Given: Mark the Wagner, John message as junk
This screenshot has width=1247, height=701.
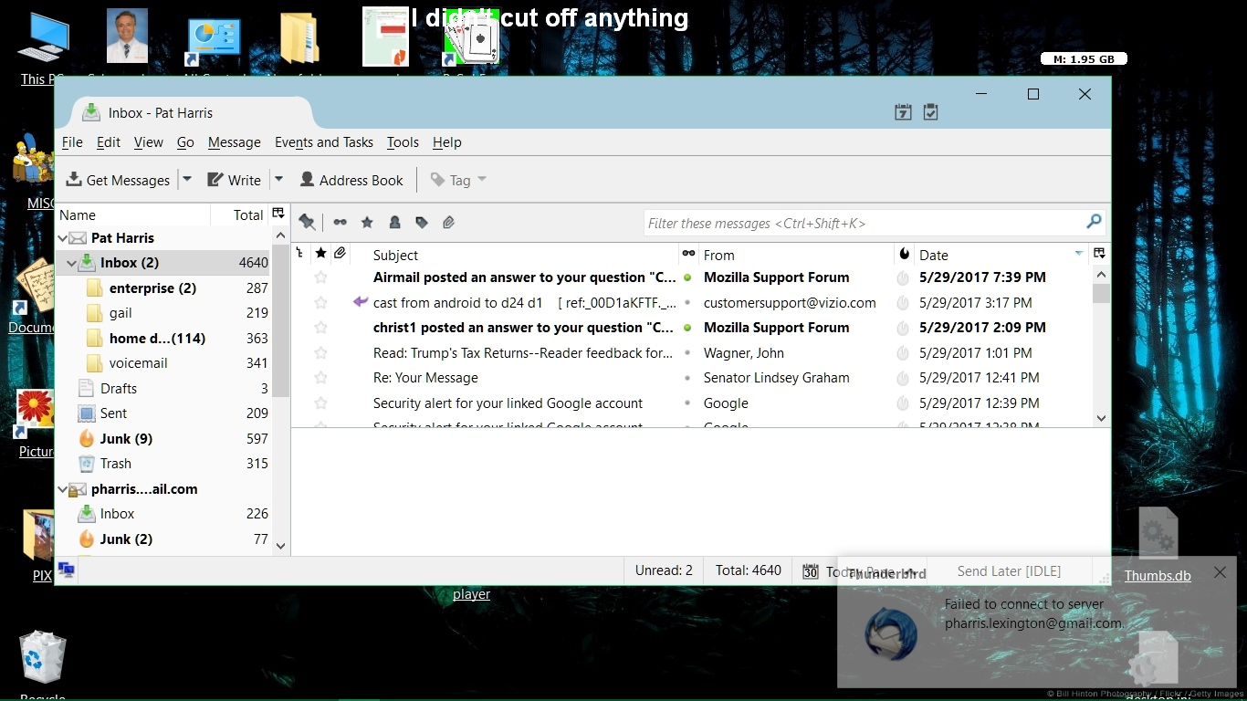Looking at the screenshot, I should click(903, 353).
